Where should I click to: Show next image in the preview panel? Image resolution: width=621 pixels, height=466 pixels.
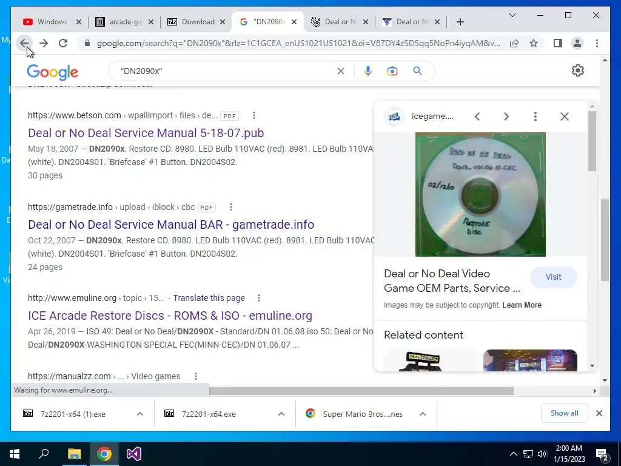coord(506,116)
